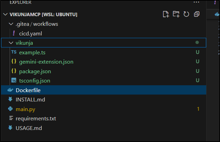Open the USAGE.md file

pos(29,128)
